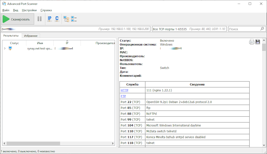The width and height of the screenshot is (267, 154).
Task: Open the HTTP service link
Action: point(124,90)
